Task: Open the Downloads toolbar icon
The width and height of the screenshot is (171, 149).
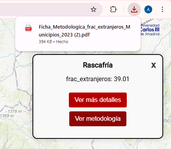Action: tap(134, 9)
